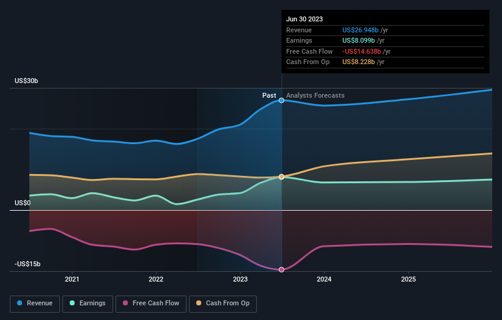Click the pink Free Cash Flow data point

coord(281,270)
